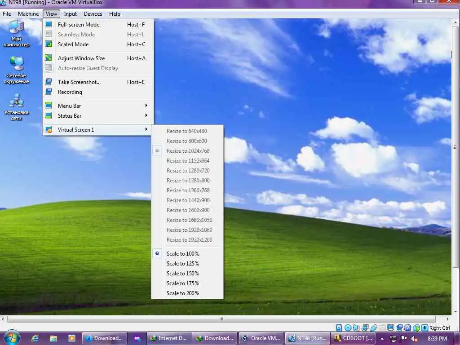This screenshot has width=460, height=345.
Task: Click hard disk activity indicator in status bar
Action: (x=339, y=327)
